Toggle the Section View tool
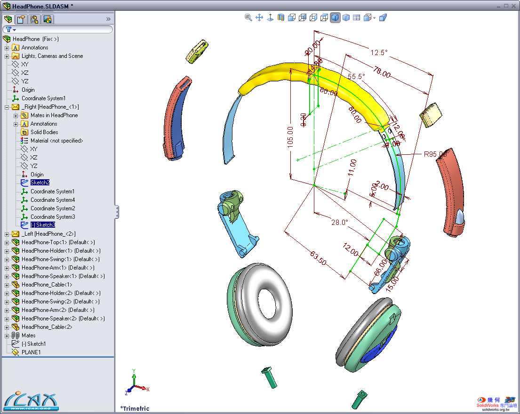Screen dimensions: 520x414 [281, 18]
